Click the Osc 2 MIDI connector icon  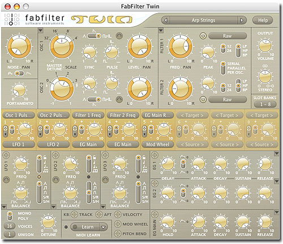pyautogui.click(x=119, y=99)
